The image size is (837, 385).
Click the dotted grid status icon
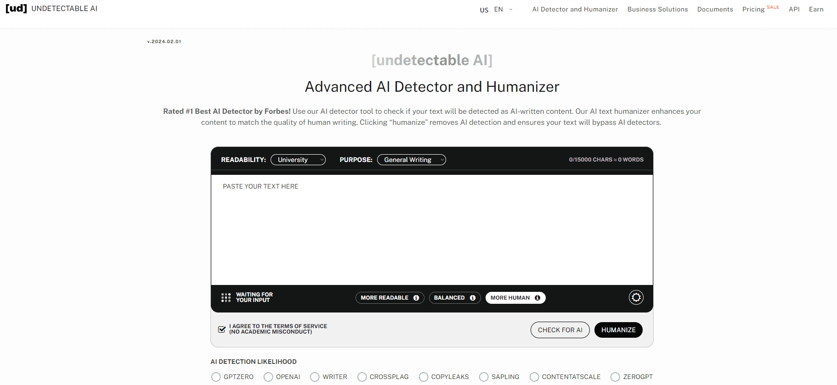click(x=226, y=298)
